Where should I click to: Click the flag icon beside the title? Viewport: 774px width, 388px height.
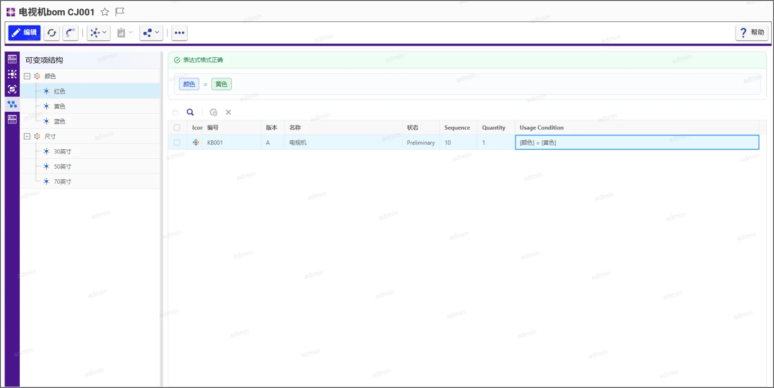point(120,12)
